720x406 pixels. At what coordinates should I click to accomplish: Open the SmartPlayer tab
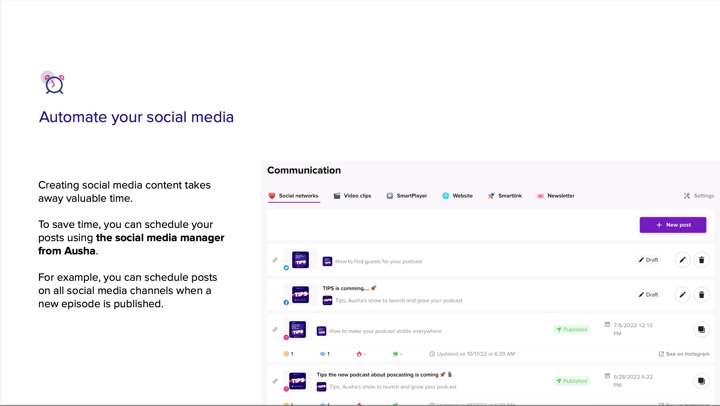tap(407, 196)
